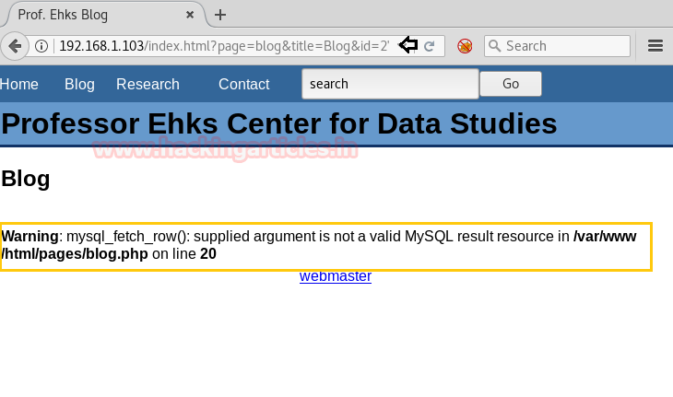This screenshot has width=673, height=397.
Task: Open the Blog navigation link
Action: click(79, 85)
